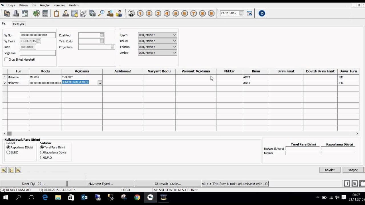365x205 pixels.
Task: Click the Windows Start button
Action: click(5, 197)
